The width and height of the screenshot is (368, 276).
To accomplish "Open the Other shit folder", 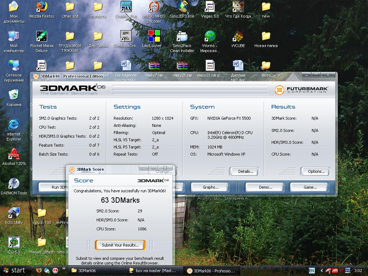I will tap(70, 10).
